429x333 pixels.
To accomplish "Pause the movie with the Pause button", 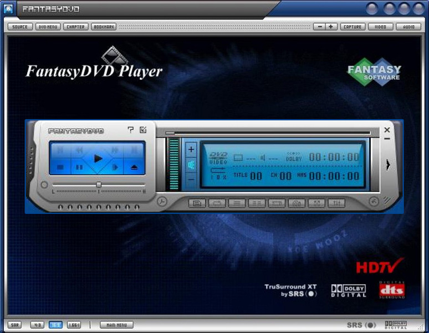I will [x=79, y=167].
